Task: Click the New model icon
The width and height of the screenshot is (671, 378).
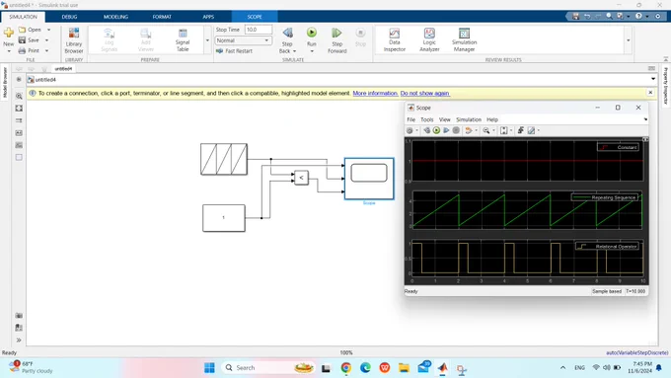Action: pyautogui.click(x=9, y=33)
